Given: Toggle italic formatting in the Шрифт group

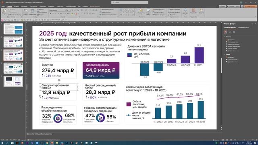Looking at the screenshot, I should [53, 13].
